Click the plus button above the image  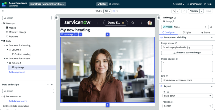(x=107, y=35)
